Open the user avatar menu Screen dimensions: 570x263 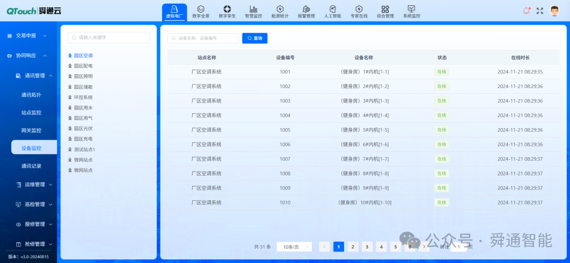(x=554, y=11)
